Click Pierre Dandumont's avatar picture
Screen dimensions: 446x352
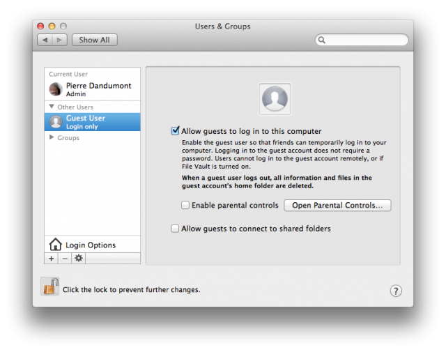[x=56, y=89]
